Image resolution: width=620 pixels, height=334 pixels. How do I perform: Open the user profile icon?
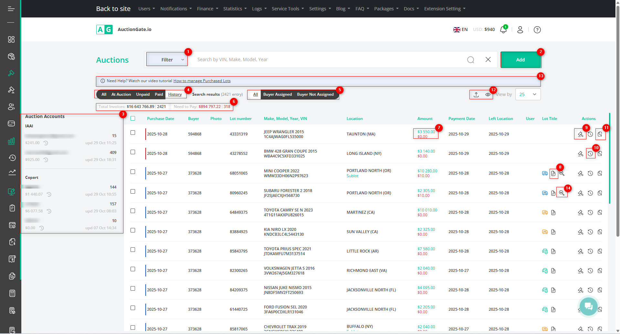coord(520,30)
